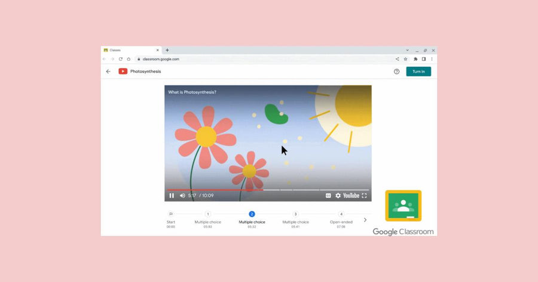Jump to question 1 Multiple choice marker
The image size is (538, 282).
207,214
